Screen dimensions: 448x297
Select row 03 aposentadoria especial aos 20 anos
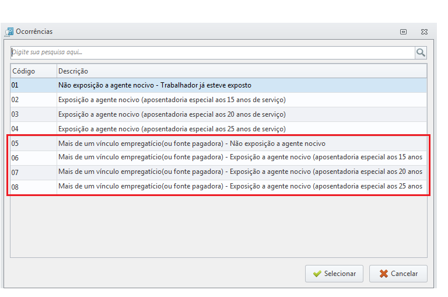pyautogui.click(x=219, y=114)
